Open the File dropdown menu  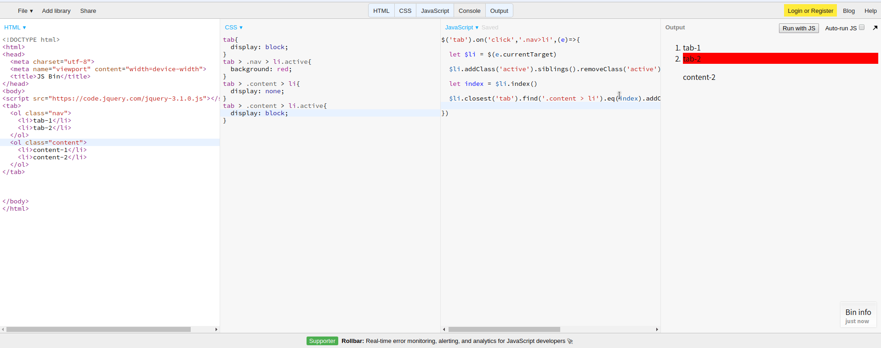click(x=25, y=11)
